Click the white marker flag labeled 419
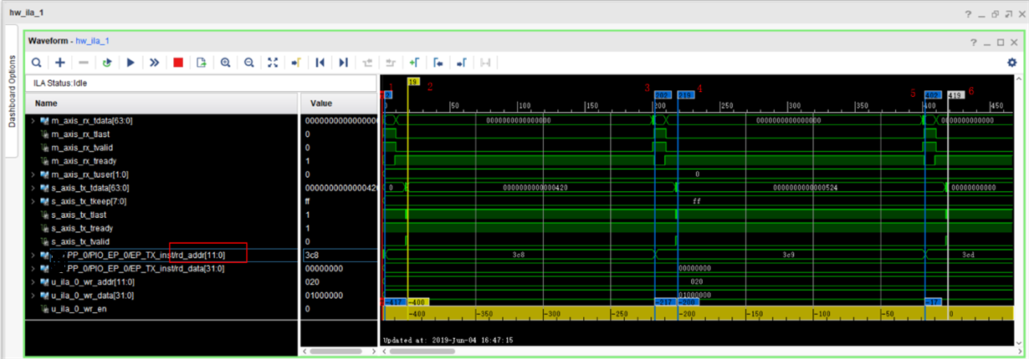1029x359 pixels. click(955, 95)
